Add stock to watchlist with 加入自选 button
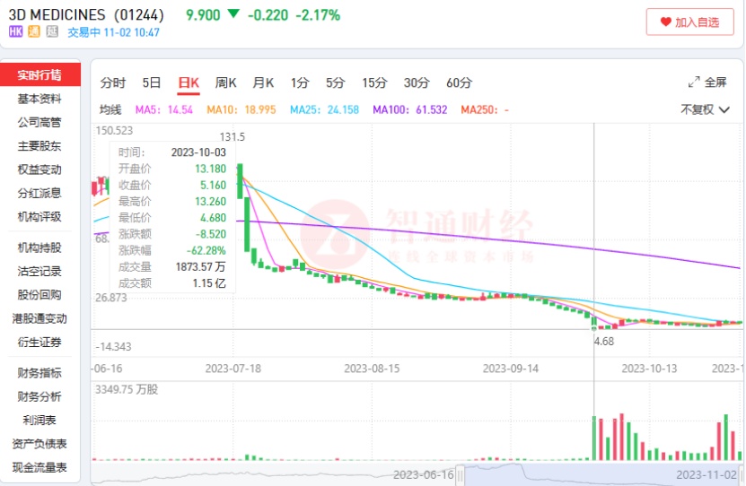746x486 pixels. (x=689, y=22)
